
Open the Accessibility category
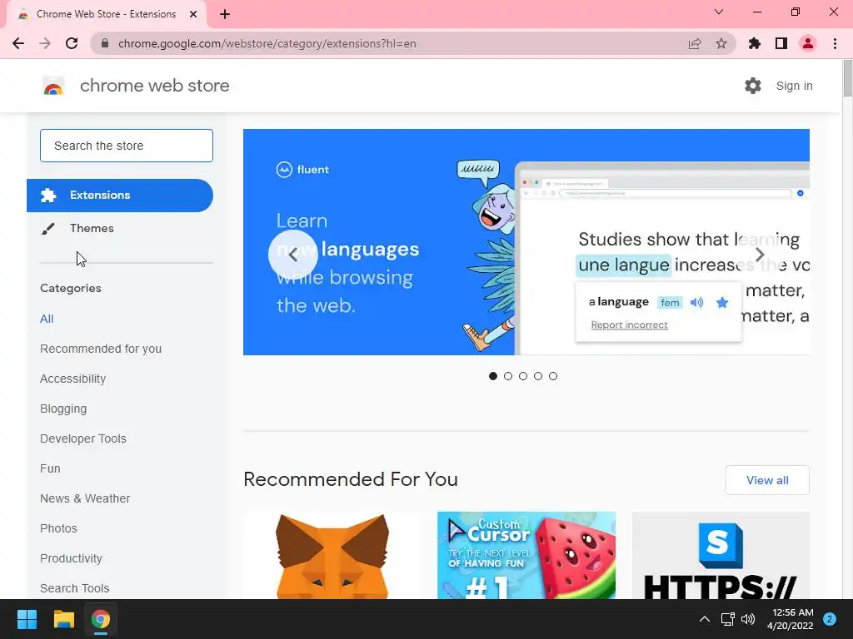73,379
